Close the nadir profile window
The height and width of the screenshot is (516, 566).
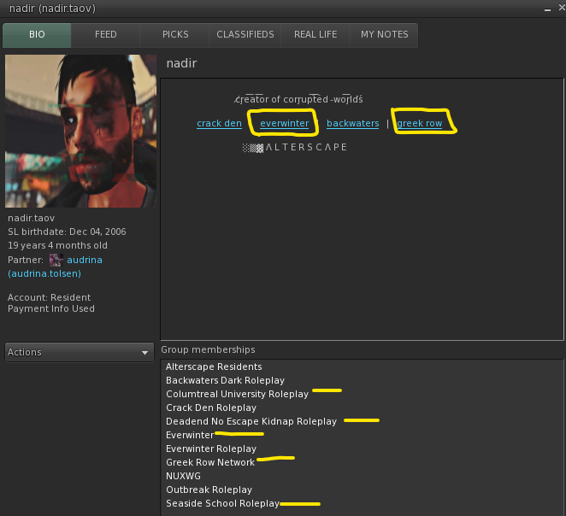click(x=562, y=8)
